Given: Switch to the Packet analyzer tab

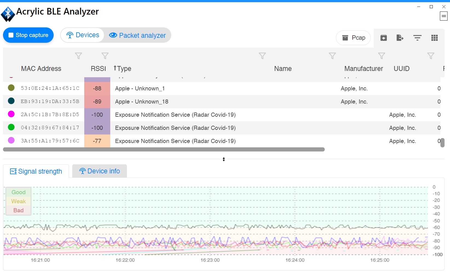Looking at the screenshot, I should click(x=138, y=35).
